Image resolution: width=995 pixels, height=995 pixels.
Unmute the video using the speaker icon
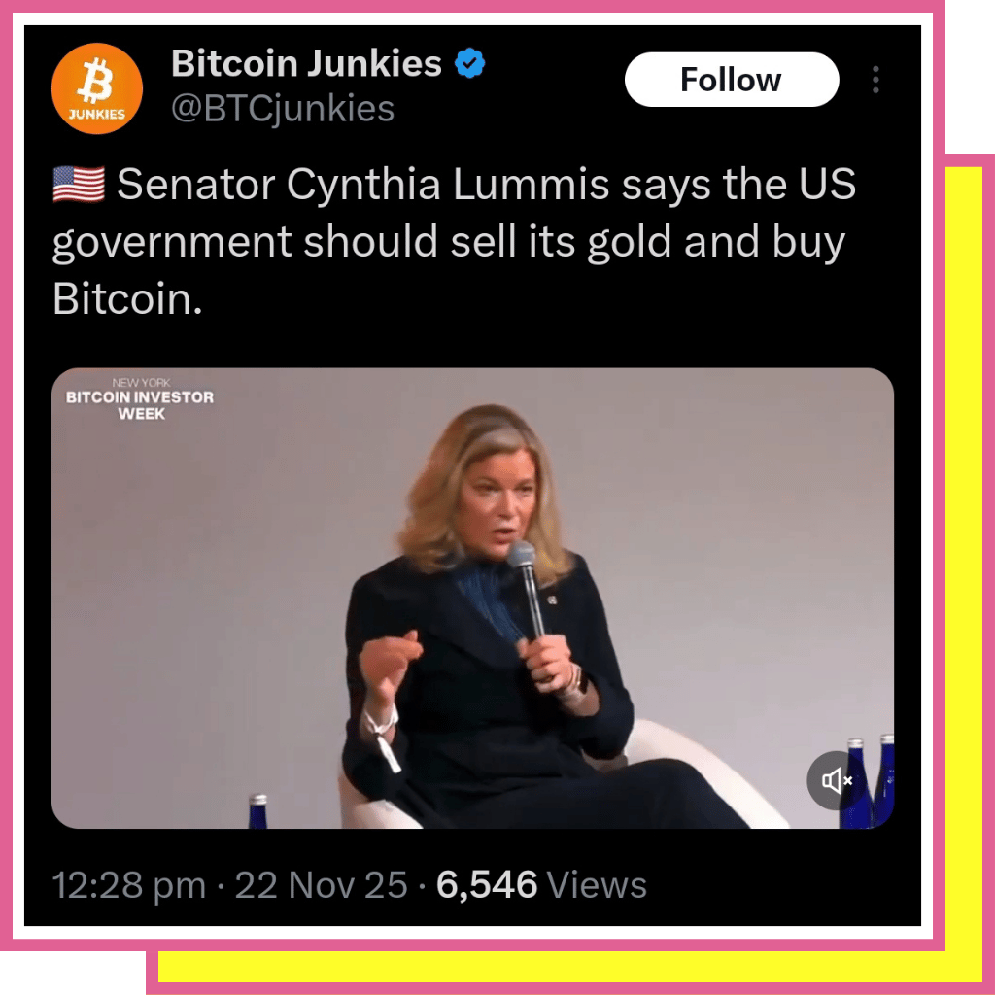pyautogui.click(x=836, y=780)
